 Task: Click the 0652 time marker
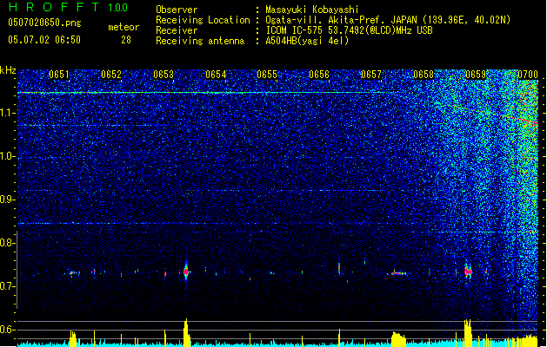[x=111, y=75]
